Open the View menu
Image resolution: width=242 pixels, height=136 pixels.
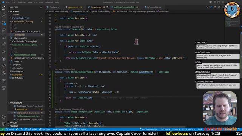30,2
